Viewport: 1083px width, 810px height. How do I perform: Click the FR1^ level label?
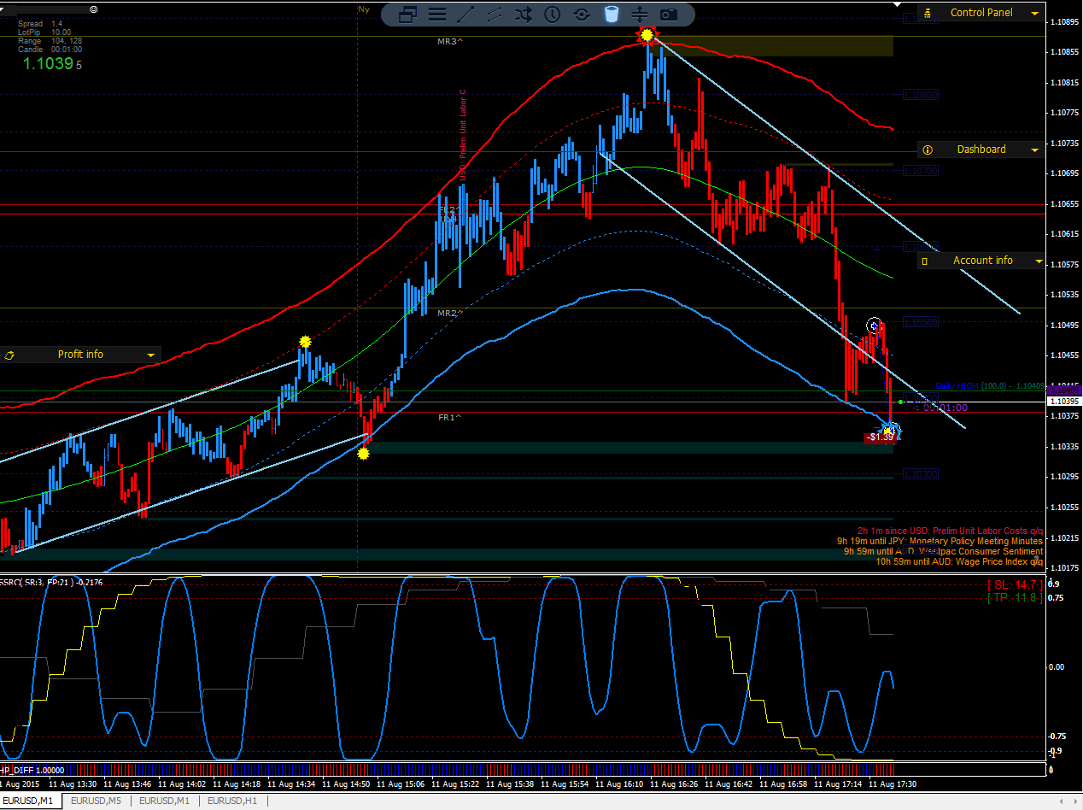(x=449, y=417)
